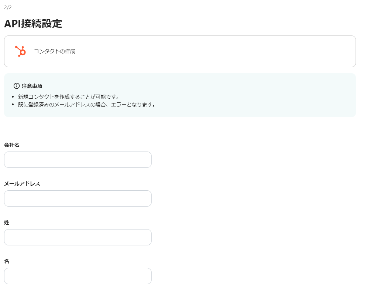This screenshot has width=367, height=289.
Task: Click the 注意事項 notice title
Action: click(x=32, y=85)
